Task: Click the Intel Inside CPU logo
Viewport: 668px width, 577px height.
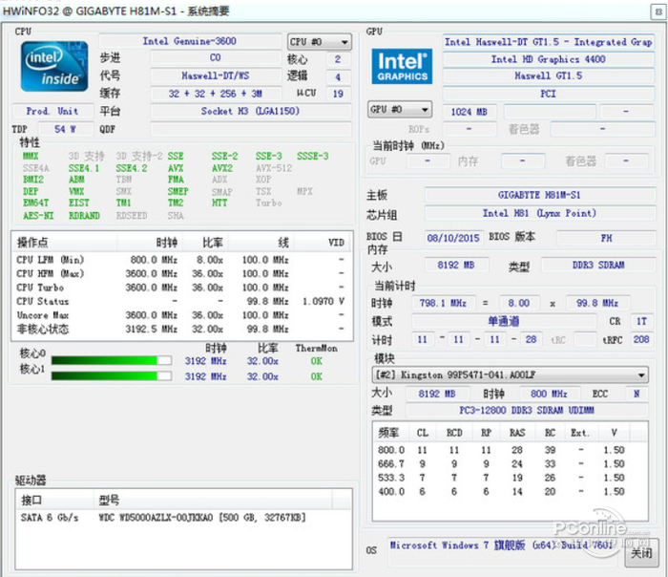Action: [55, 66]
